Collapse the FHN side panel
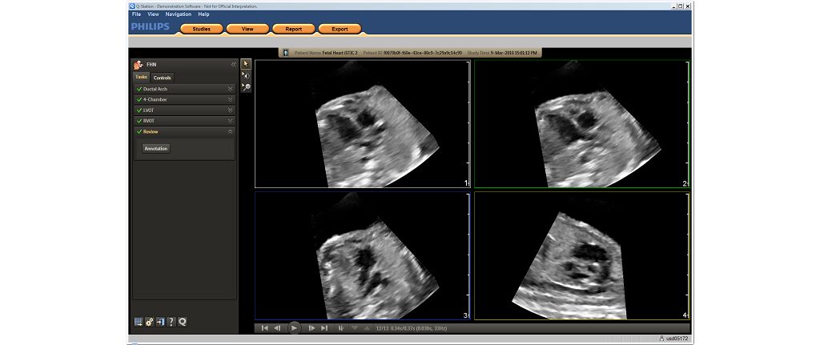This screenshot has width=820, height=345. pos(234,64)
